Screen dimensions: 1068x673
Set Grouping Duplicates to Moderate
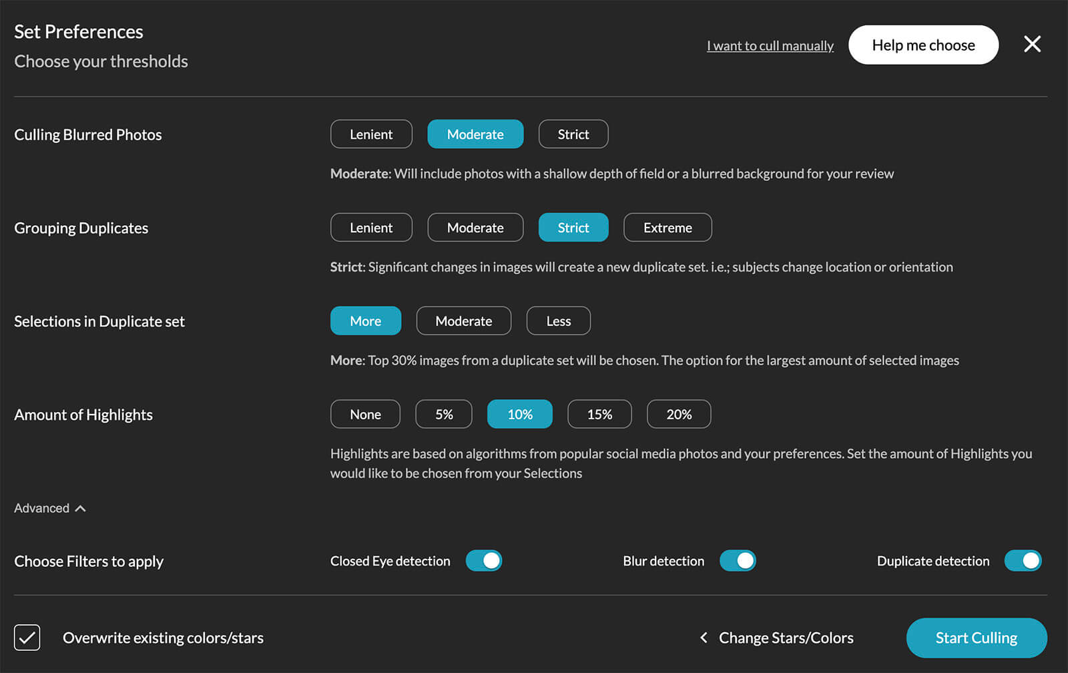[x=475, y=228]
